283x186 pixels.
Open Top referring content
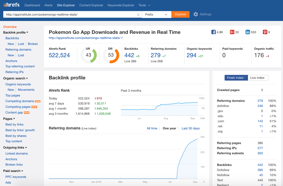click(x=20, y=66)
